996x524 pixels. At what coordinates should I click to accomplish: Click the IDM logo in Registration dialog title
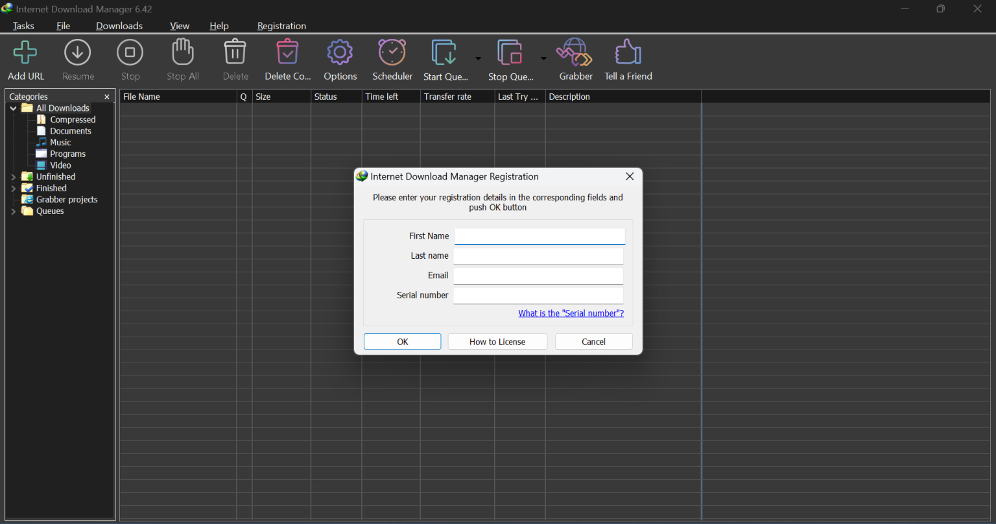click(x=362, y=176)
